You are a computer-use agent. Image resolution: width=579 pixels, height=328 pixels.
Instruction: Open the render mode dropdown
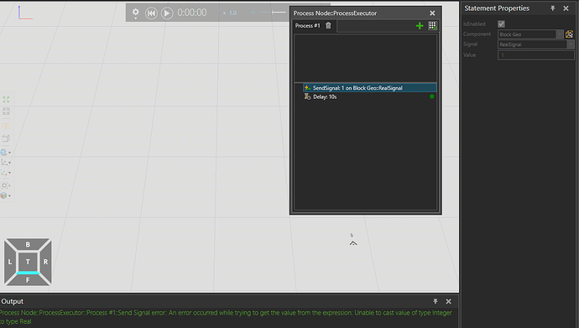6,153
